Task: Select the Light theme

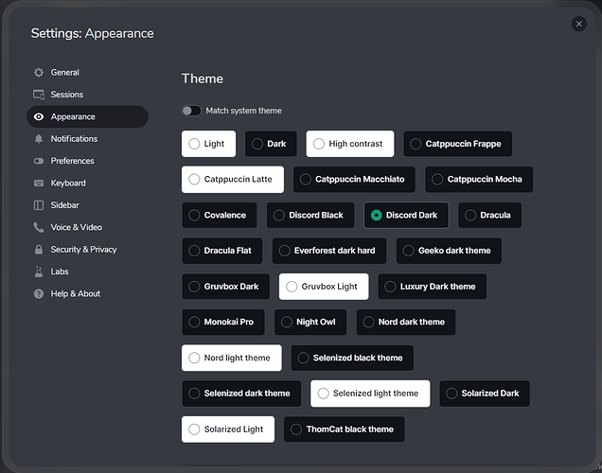Action: [208, 144]
